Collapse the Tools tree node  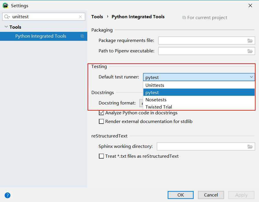click(x=6, y=27)
